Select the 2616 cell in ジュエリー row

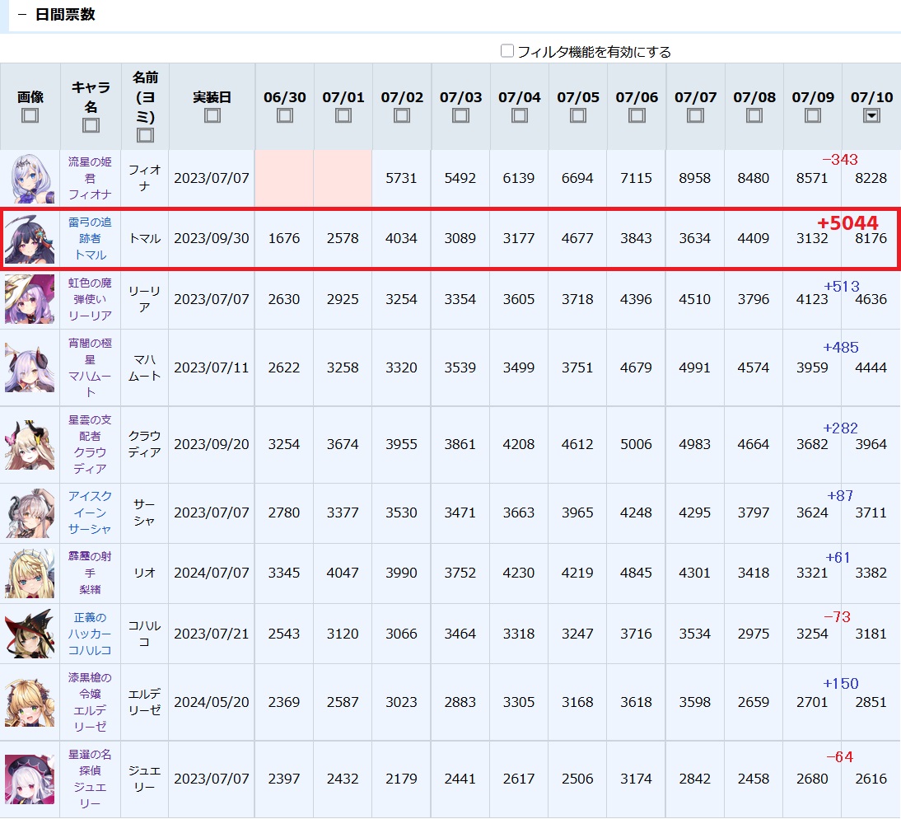click(x=871, y=779)
